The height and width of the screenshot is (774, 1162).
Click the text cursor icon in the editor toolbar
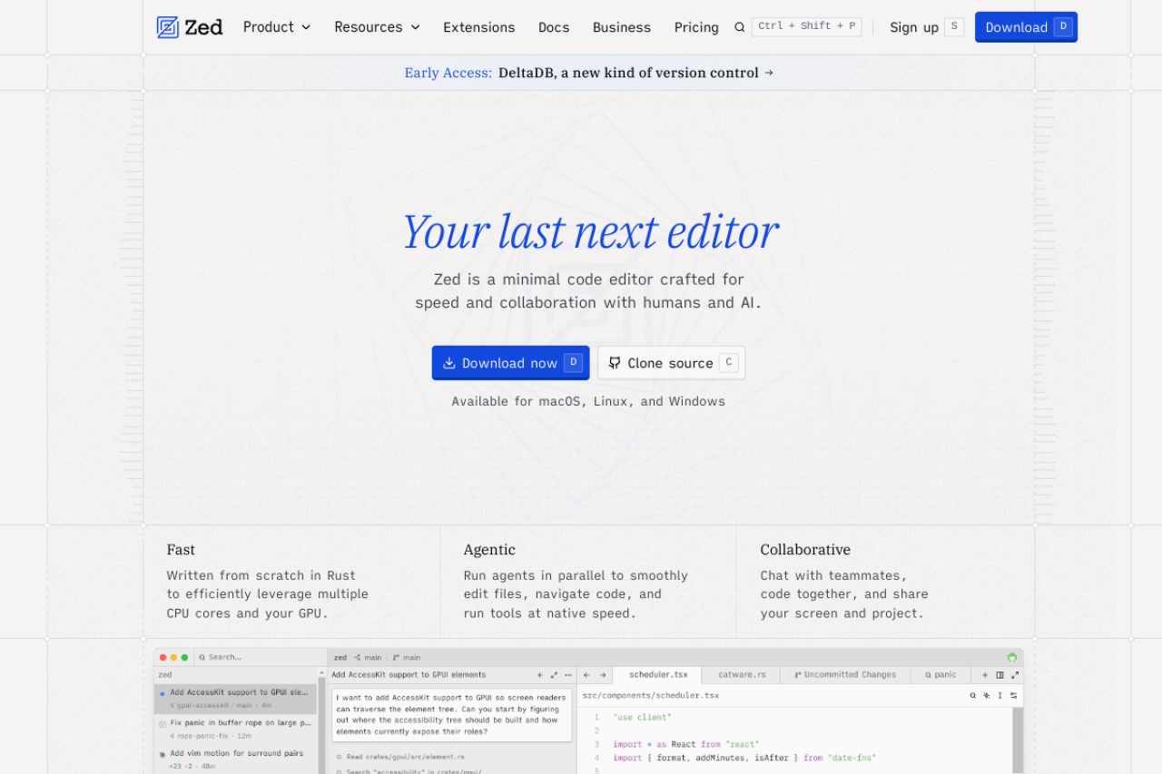(x=1000, y=696)
